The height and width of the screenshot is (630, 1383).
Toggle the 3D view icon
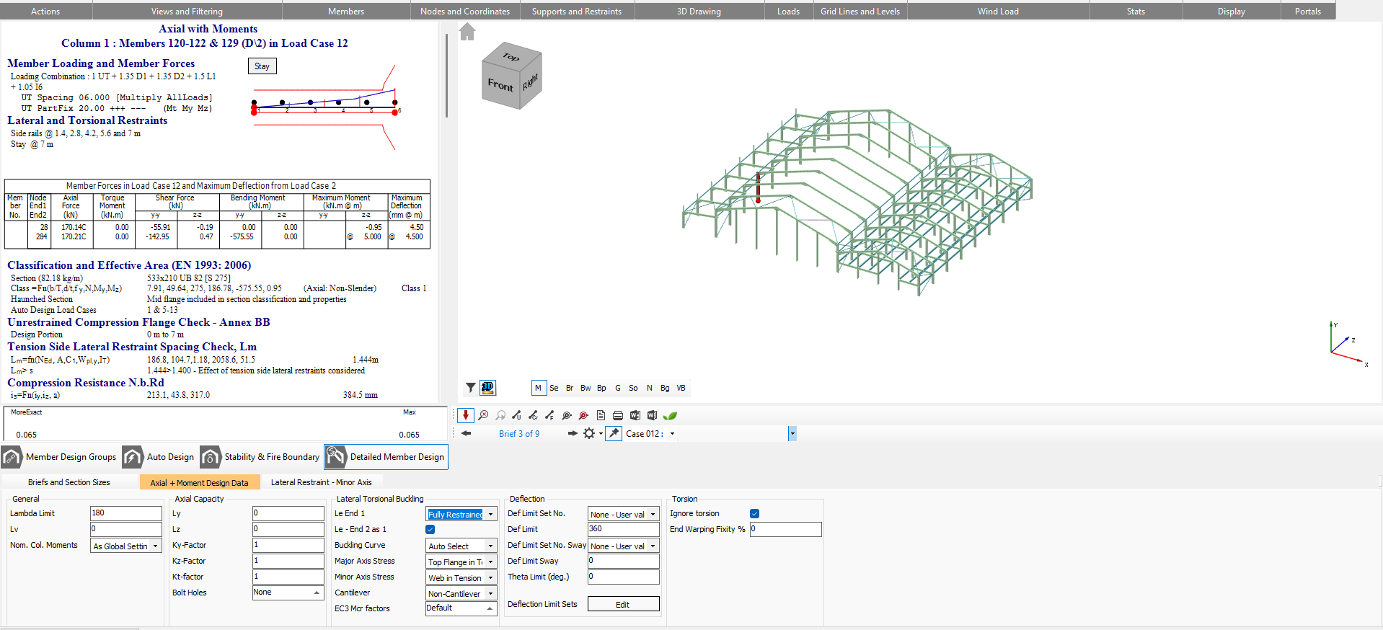click(487, 388)
